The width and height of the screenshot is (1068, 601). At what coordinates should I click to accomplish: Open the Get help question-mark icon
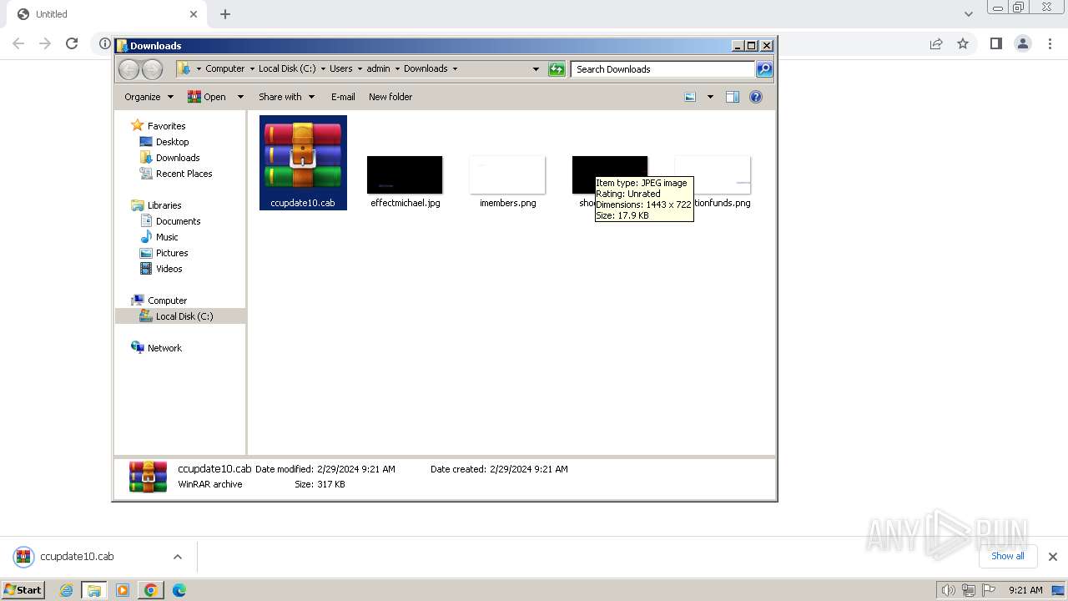(756, 97)
